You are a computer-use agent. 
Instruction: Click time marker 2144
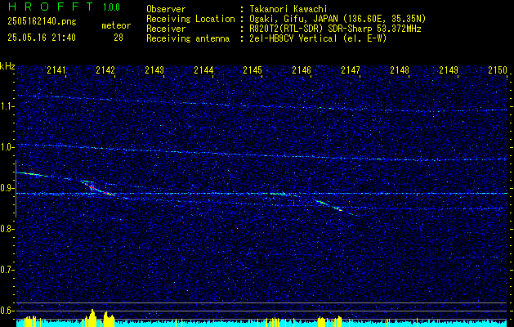(x=203, y=70)
